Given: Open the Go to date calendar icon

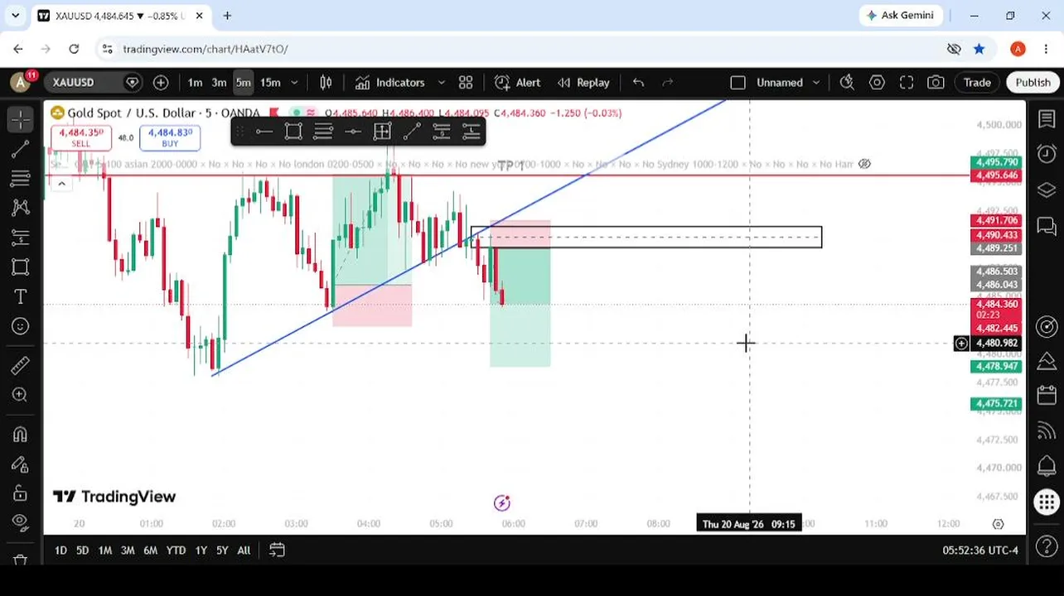Looking at the screenshot, I should (277, 550).
